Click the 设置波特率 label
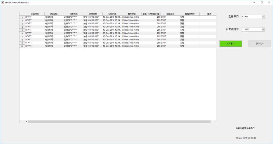 [x=232, y=29]
